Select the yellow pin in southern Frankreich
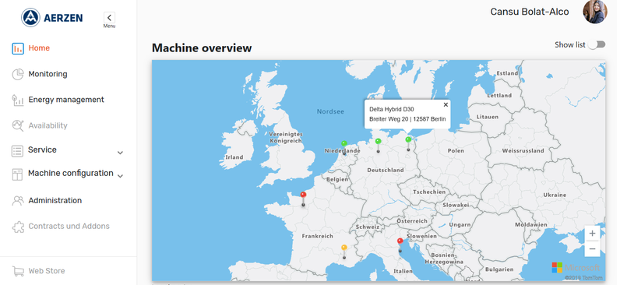The width and height of the screenshot is (620, 285). (x=344, y=248)
